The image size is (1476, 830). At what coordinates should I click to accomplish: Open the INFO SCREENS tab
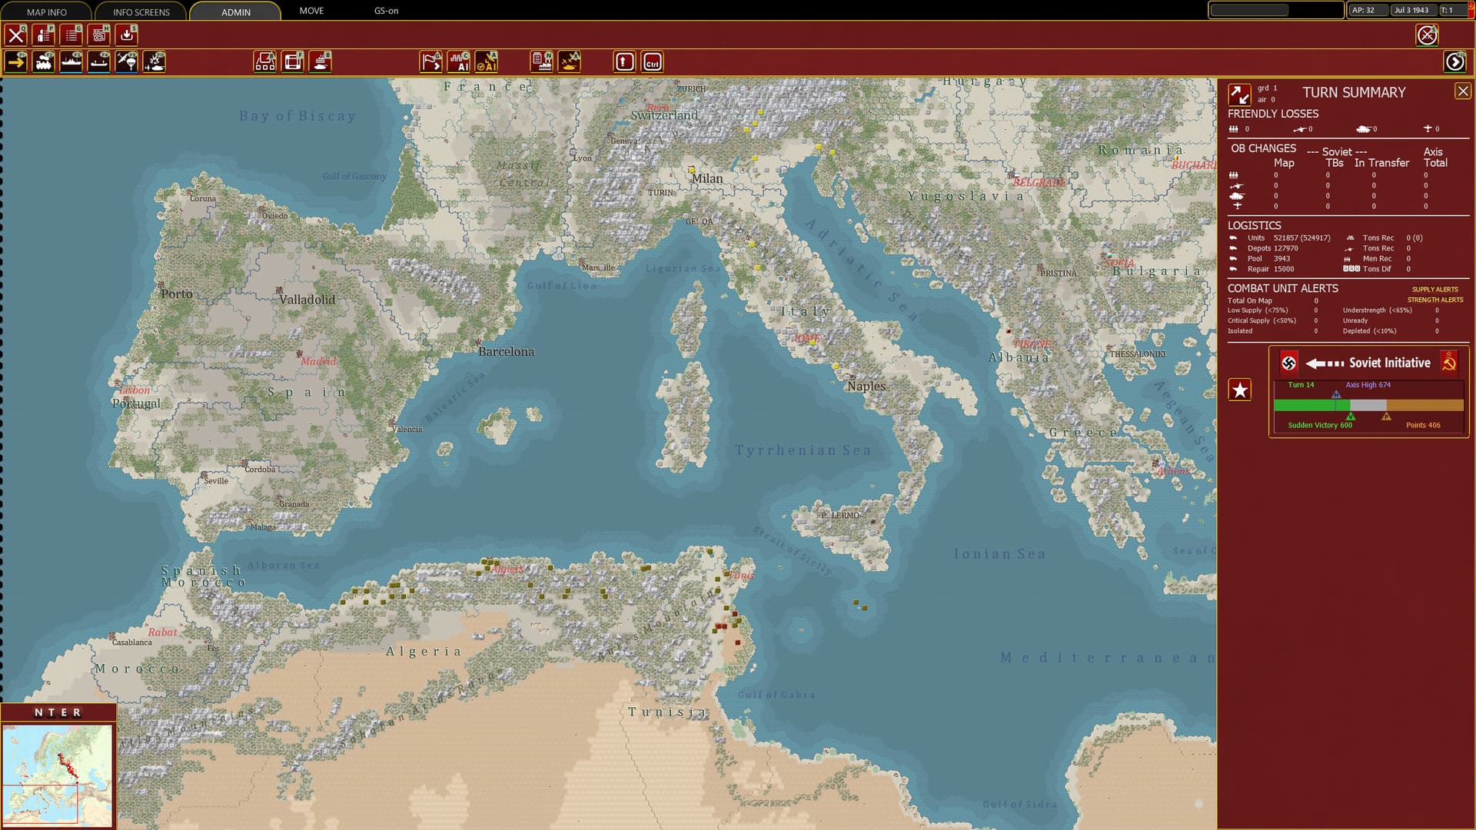coord(141,12)
